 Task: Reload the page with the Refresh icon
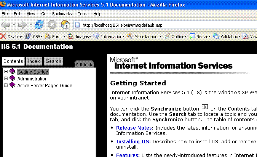point(39,25)
